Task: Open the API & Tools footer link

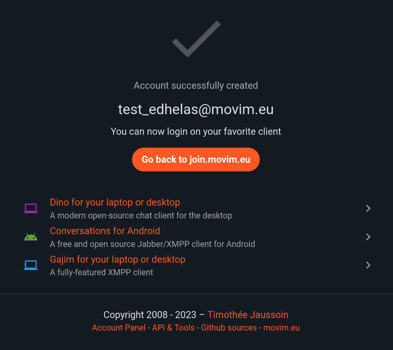Action: (173, 328)
